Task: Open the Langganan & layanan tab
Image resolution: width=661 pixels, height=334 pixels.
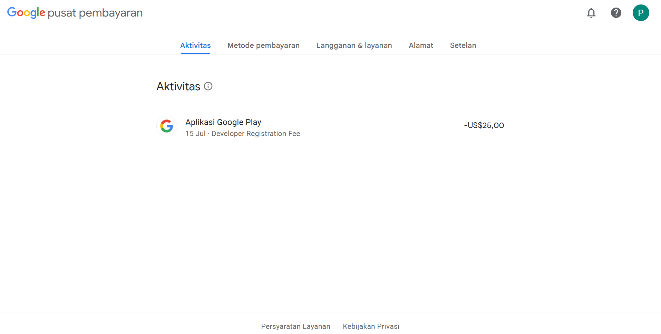Action: coord(354,45)
